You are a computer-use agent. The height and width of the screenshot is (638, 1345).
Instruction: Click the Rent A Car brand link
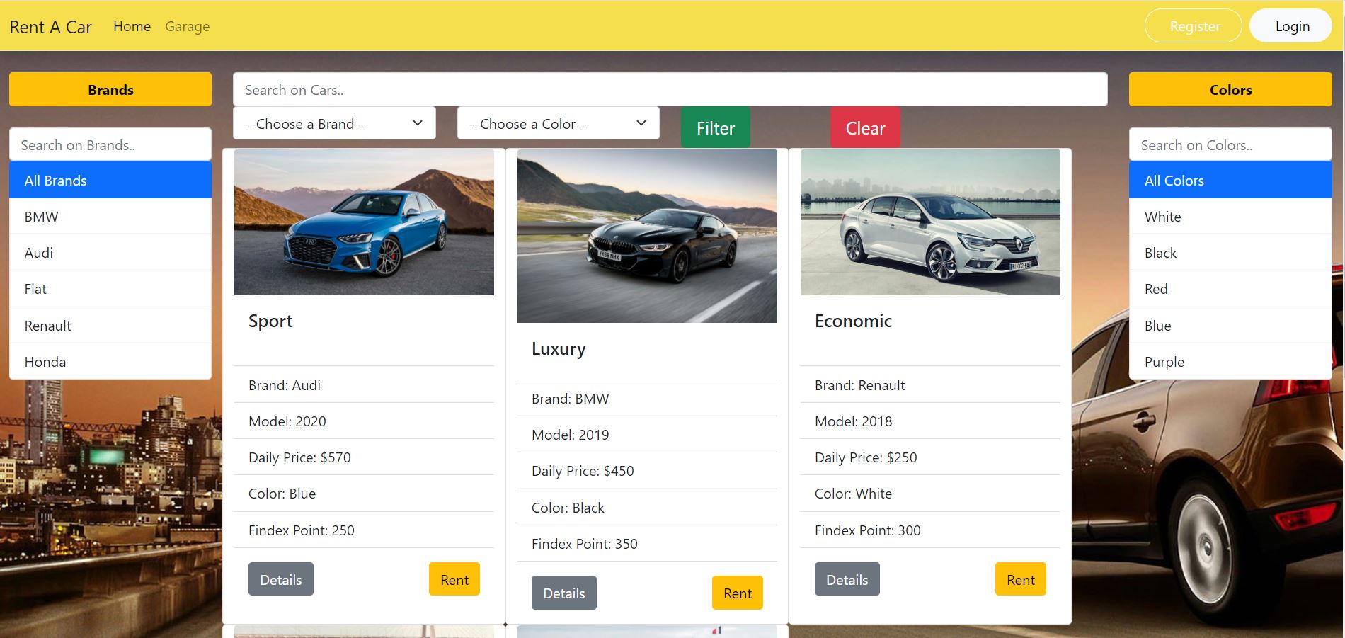(x=50, y=26)
